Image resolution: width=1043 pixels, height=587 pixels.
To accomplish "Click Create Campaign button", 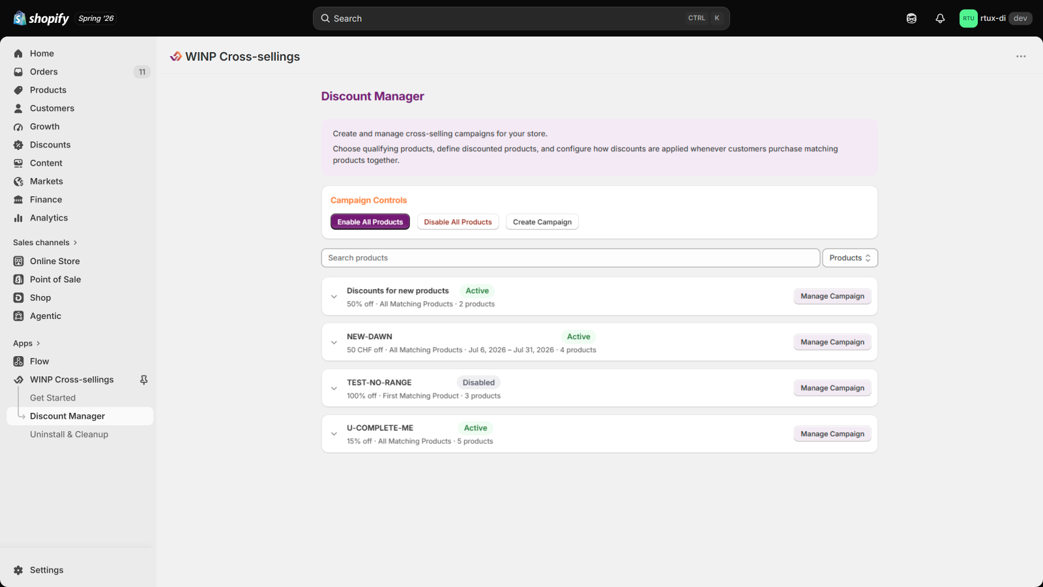I will [542, 222].
